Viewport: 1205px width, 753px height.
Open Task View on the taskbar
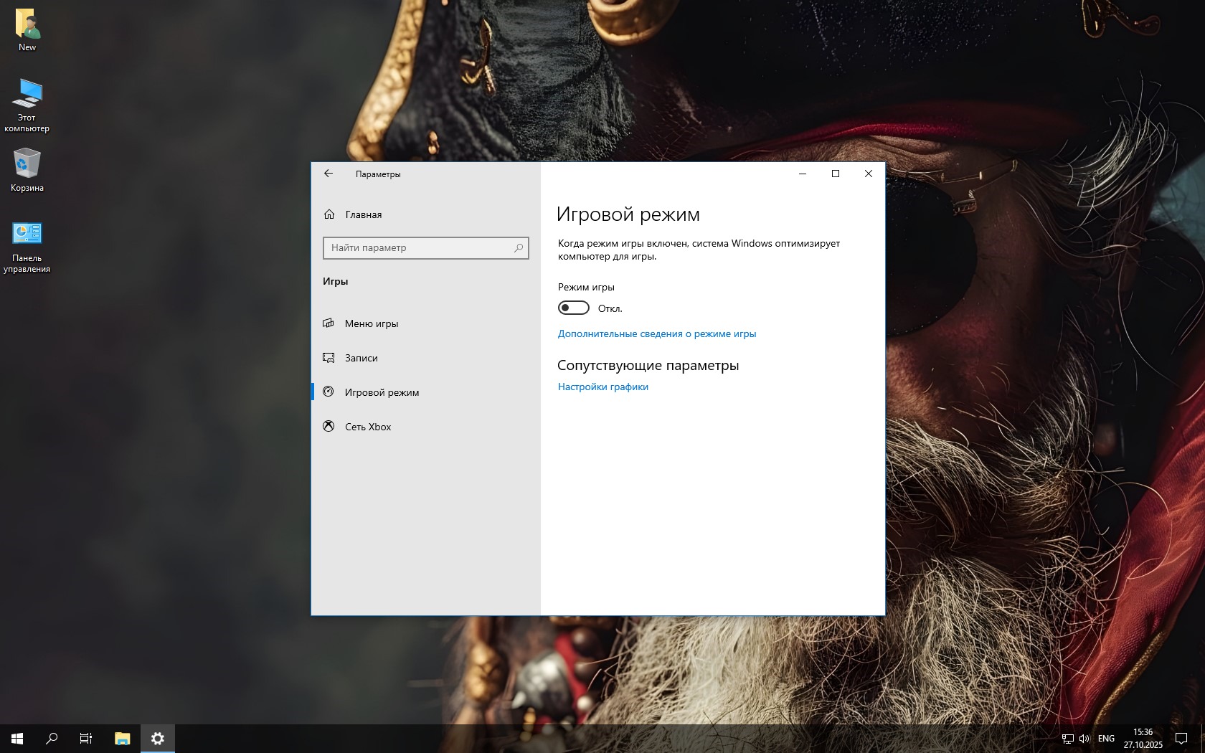86,738
